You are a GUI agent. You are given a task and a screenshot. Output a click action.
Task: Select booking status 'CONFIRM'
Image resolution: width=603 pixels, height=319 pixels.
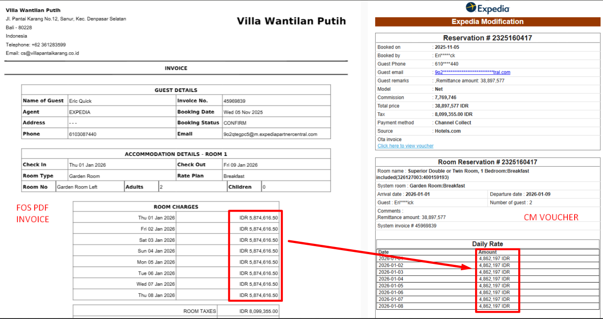[235, 123]
